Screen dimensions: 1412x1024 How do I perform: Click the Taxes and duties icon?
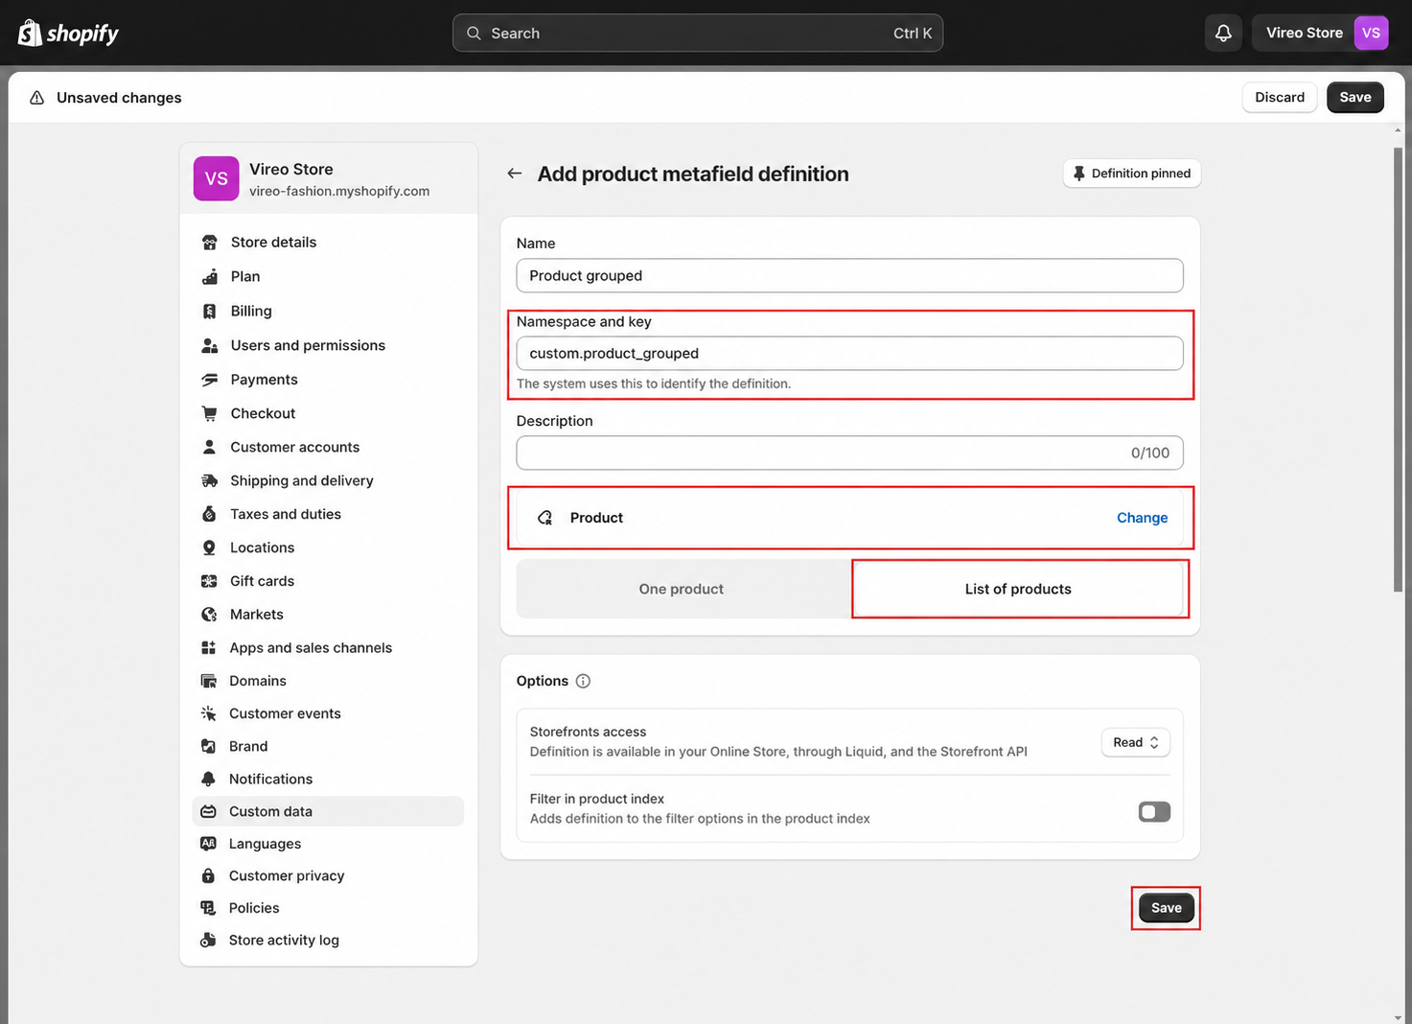coord(209,514)
